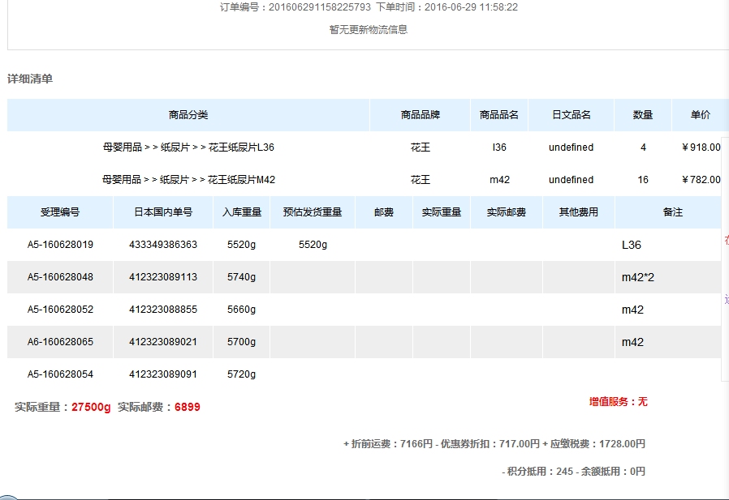Click the m42*2 remark cell

638,277
